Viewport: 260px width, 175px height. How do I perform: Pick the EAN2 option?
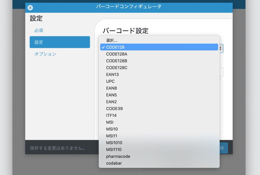(159, 101)
